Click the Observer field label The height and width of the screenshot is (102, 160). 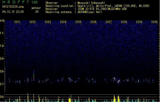[52, 3]
